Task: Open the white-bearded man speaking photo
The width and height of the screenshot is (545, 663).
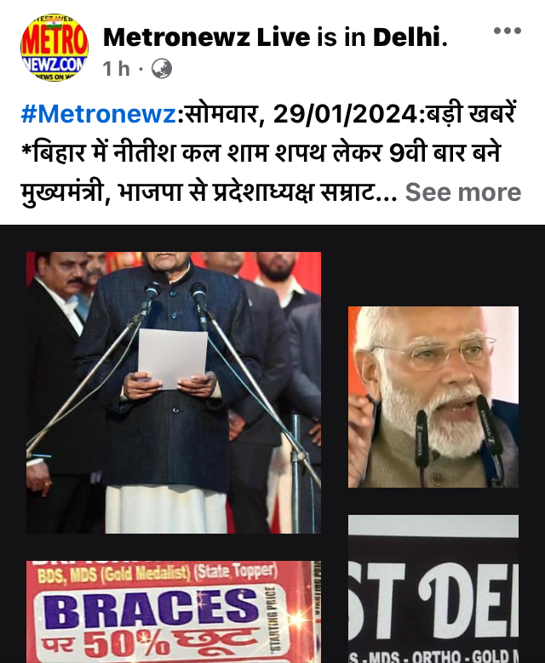Action: click(x=433, y=397)
